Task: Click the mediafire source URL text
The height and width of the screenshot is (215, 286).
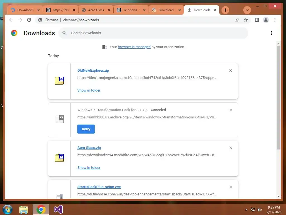Action: point(147,155)
